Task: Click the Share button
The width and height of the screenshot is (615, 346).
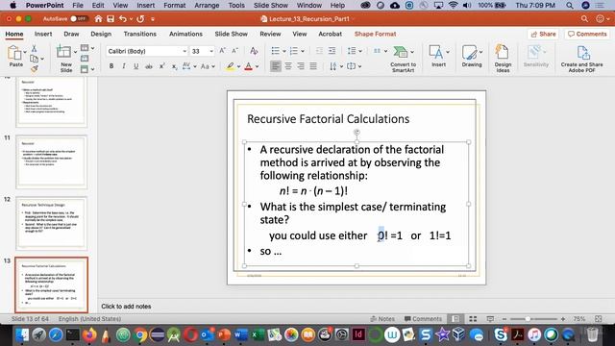Action: [543, 34]
